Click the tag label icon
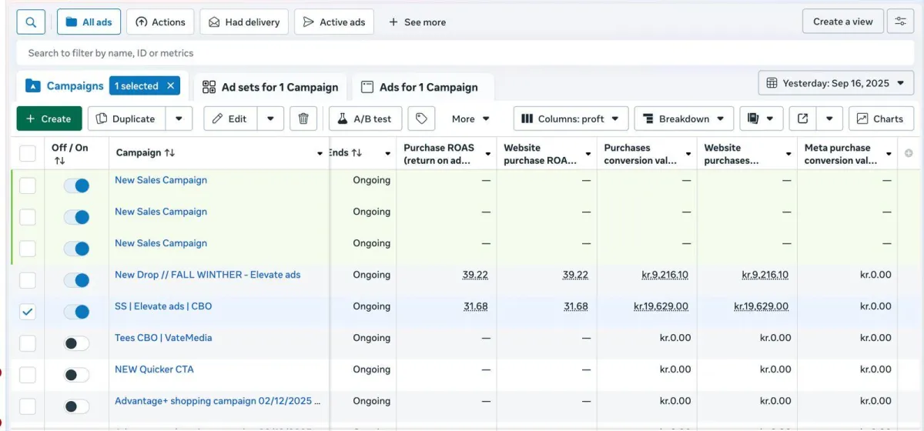Image resolution: width=924 pixels, height=431 pixels. [421, 119]
